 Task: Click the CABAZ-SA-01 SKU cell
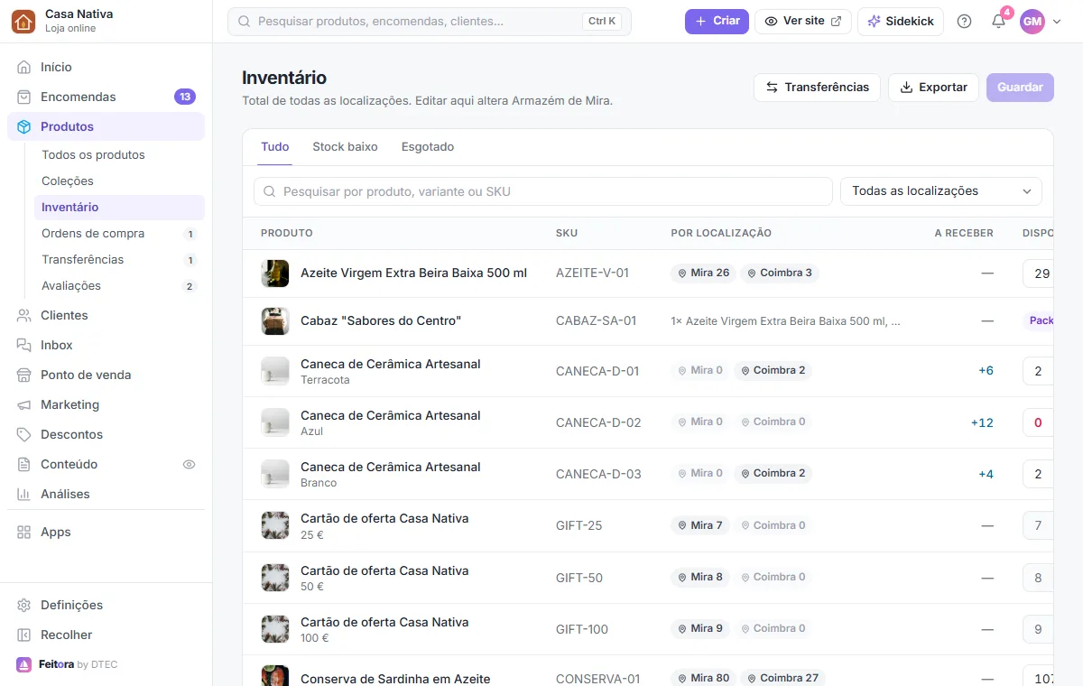tap(596, 320)
